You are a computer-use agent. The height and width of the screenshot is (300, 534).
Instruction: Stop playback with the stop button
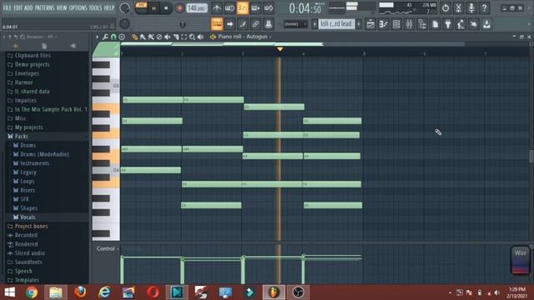[166, 8]
